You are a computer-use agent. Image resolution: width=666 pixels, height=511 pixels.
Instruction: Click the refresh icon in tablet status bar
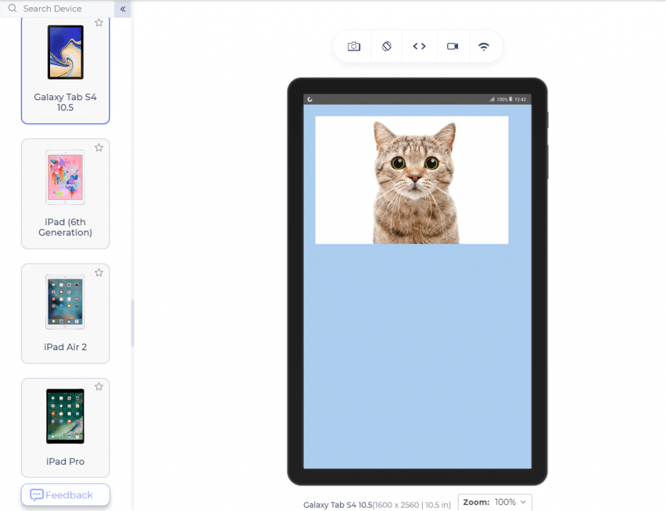coord(310,100)
